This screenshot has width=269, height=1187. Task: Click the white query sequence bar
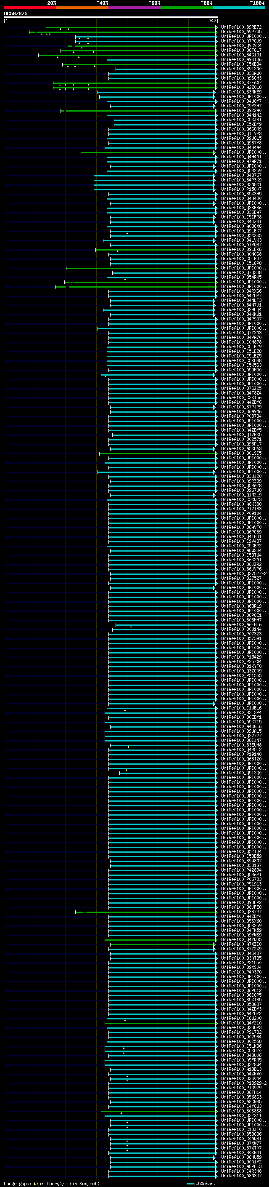(x=111, y=17)
